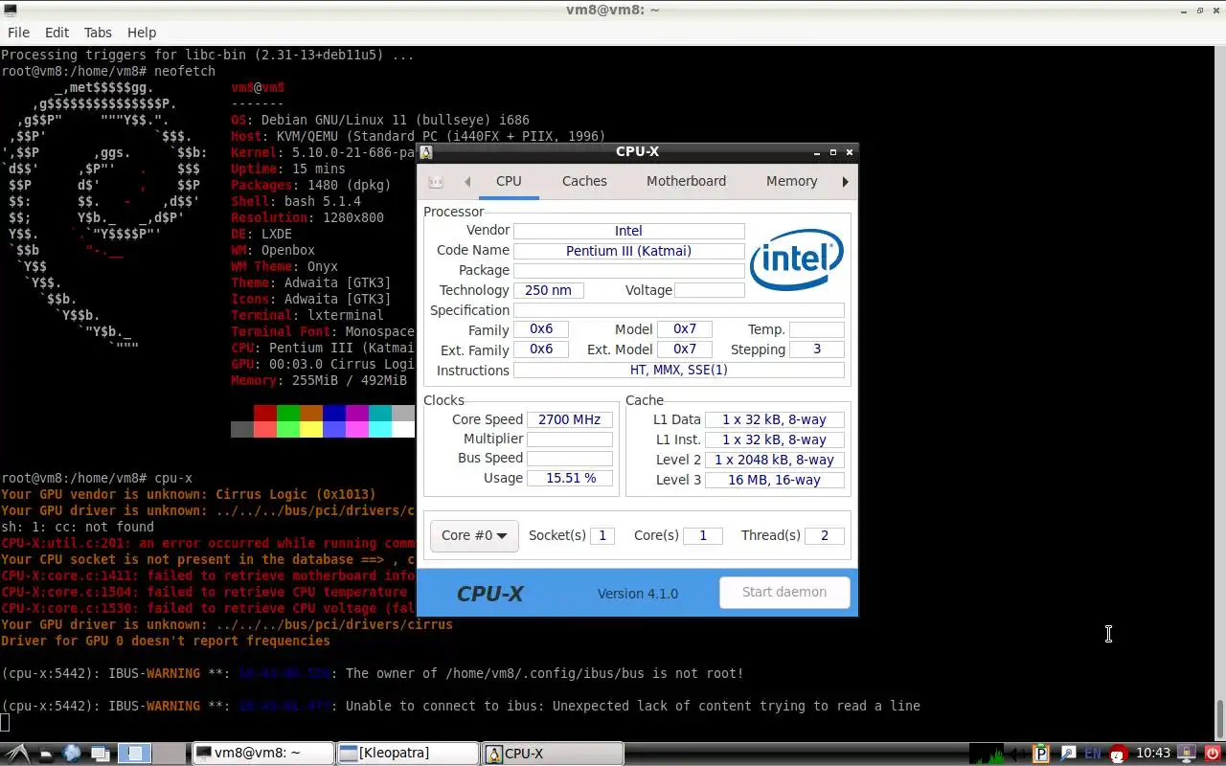The width and height of the screenshot is (1226, 766).
Task: Launch the web browser globe icon
Action: click(x=71, y=754)
